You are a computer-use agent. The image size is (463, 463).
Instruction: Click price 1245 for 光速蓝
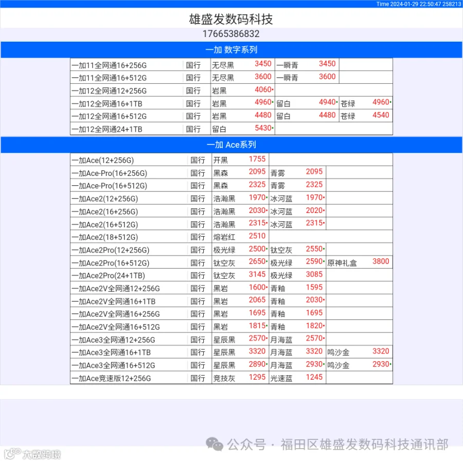tap(314, 377)
